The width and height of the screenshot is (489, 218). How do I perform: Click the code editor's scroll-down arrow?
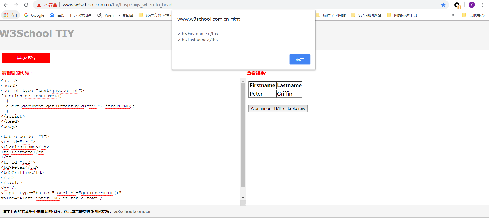click(243, 198)
